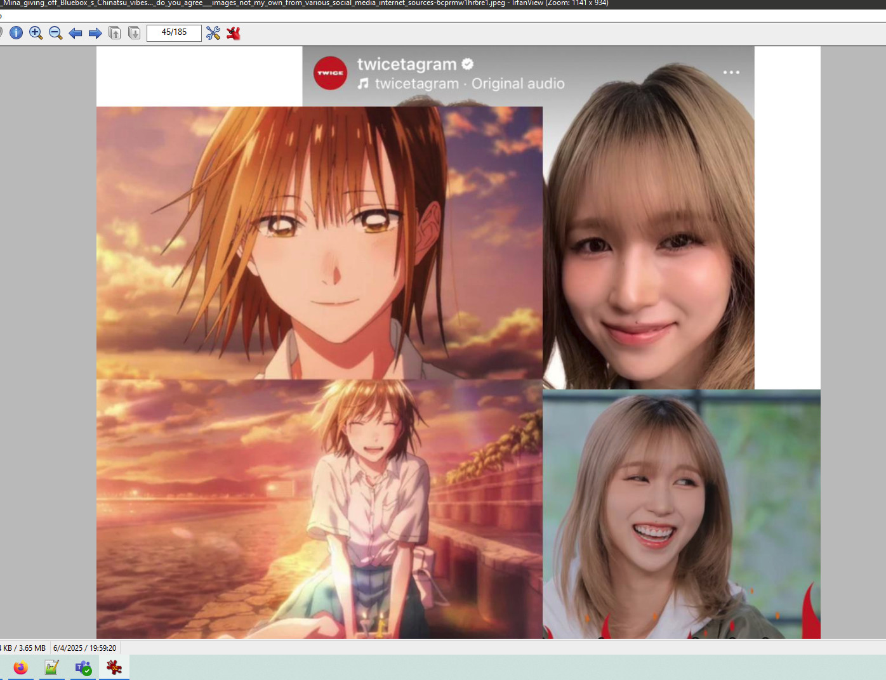Open IrfanView settings via wrench icon

tap(213, 33)
